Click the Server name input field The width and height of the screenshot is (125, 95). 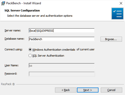pyautogui.click(x=61, y=31)
